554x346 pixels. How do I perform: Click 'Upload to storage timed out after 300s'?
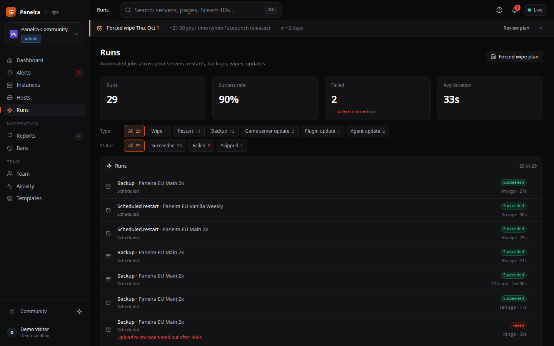pos(159,338)
